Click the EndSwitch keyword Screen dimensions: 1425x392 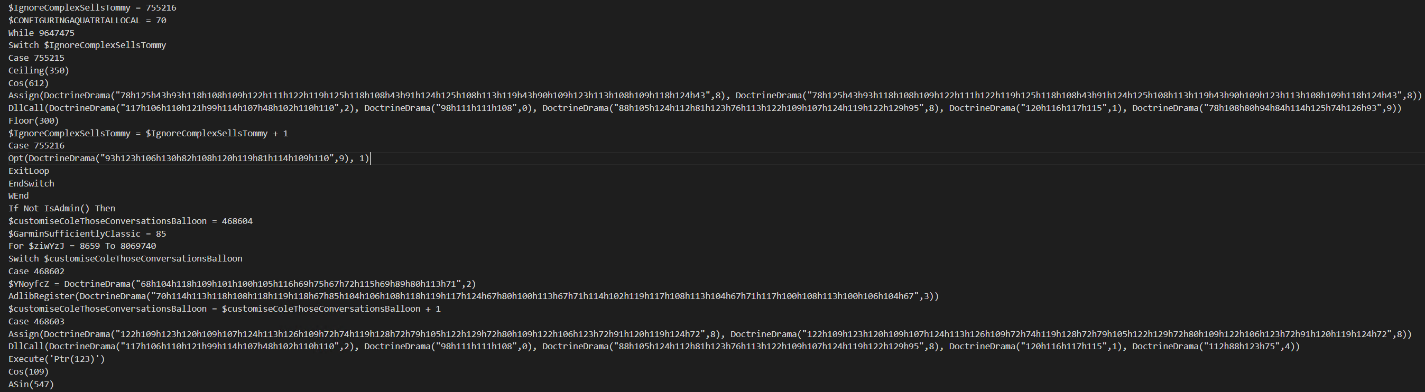click(x=31, y=183)
